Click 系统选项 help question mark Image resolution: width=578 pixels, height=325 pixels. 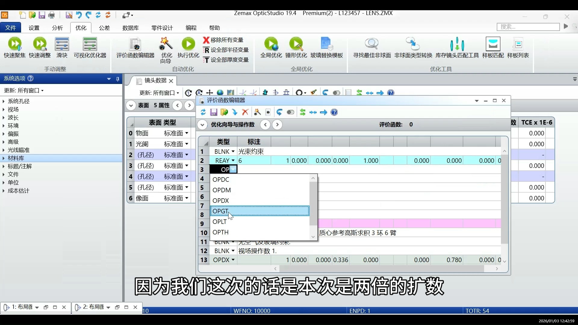[30, 78]
